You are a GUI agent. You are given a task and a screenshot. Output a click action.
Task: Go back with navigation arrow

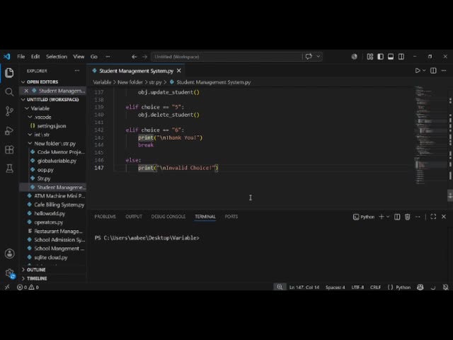point(134,57)
